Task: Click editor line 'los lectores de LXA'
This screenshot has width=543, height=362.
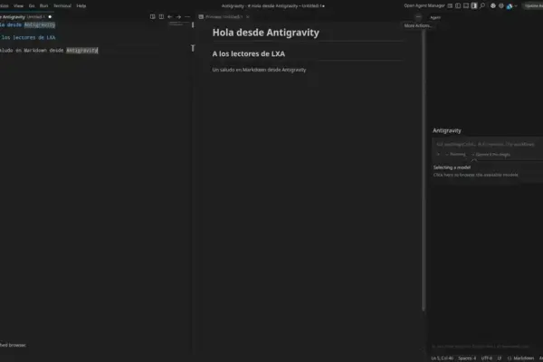Action: pyautogui.click(x=28, y=37)
